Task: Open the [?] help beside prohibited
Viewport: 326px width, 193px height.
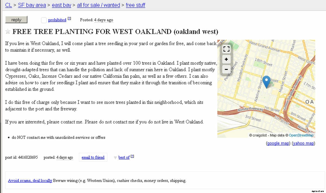Action: [69, 18]
